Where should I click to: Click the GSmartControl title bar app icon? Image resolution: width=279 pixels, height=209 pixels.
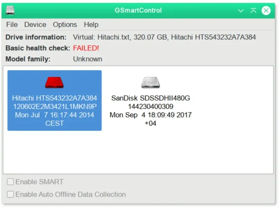tap(10, 10)
